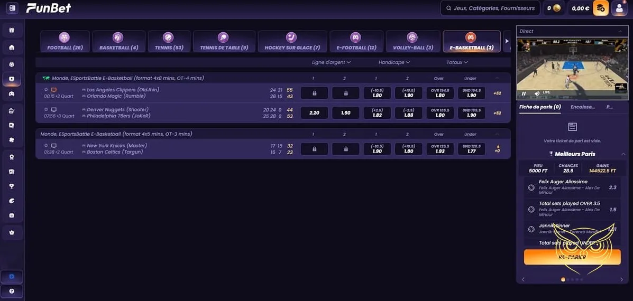Open the Ligne d'argent dropdown
Viewport: 633px width, 301px height.
(331, 62)
